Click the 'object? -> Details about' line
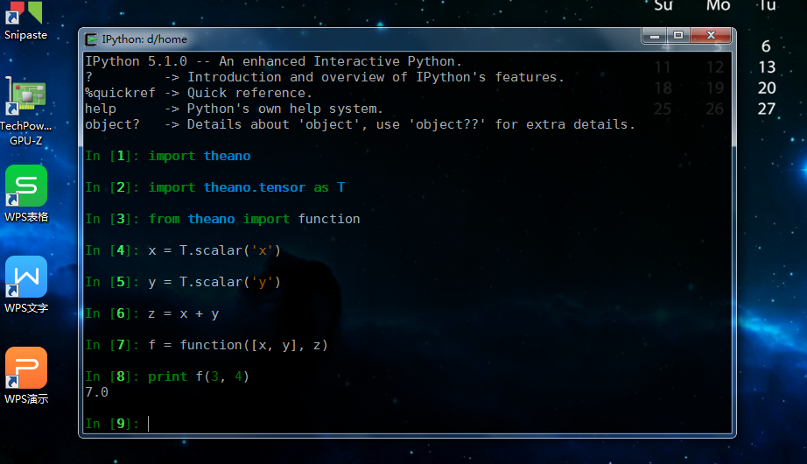 (360, 124)
